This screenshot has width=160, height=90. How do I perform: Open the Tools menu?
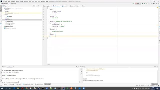pos(36,1)
